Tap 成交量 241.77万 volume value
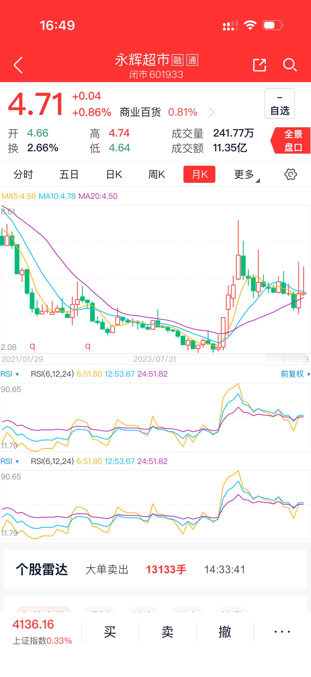The height and width of the screenshot is (677, 311). 233,133
